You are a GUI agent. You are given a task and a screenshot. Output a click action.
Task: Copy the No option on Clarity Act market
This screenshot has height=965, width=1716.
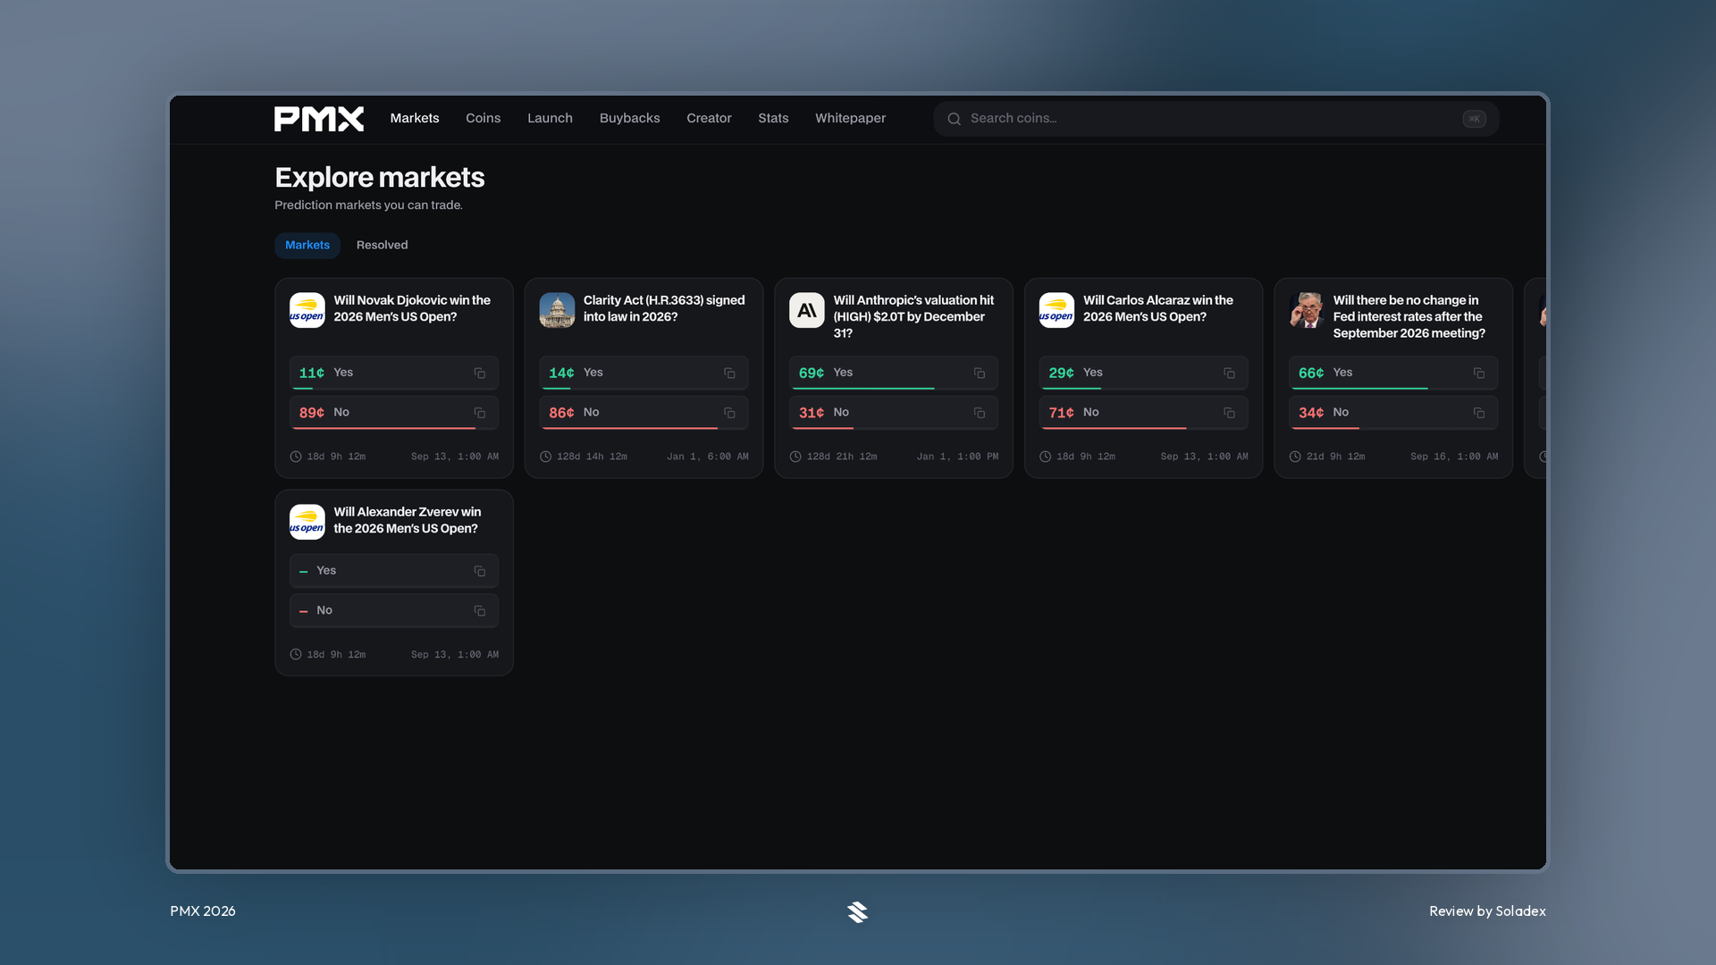point(729,413)
